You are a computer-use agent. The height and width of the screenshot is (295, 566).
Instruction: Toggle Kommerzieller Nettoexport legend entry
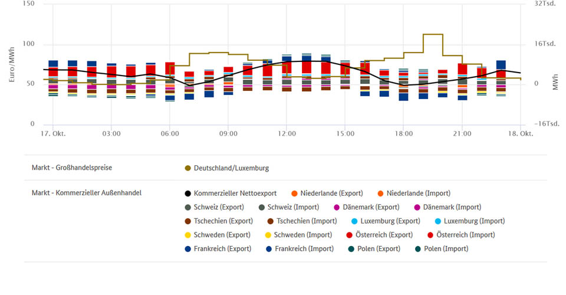point(231,193)
